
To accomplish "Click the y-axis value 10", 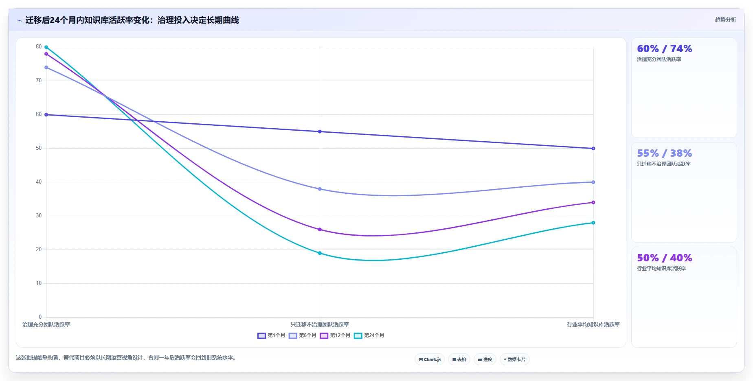I will coord(39,283).
